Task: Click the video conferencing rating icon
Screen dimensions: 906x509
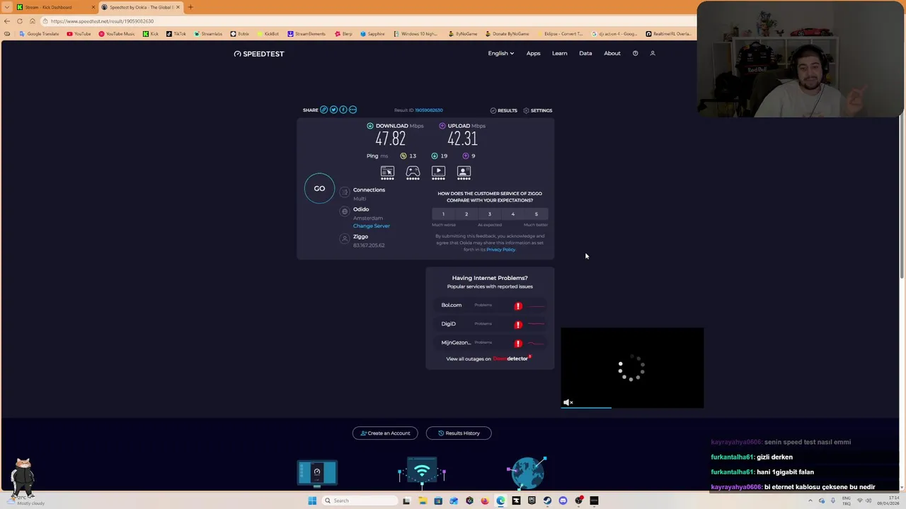Action: click(x=464, y=172)
